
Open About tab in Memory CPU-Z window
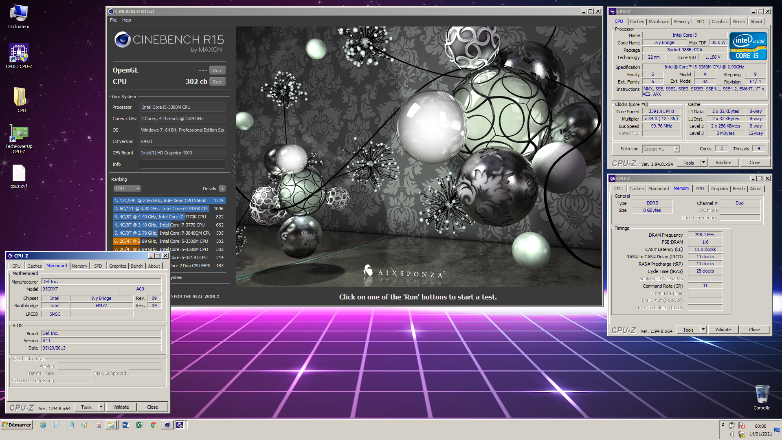[x=756, y=189]
